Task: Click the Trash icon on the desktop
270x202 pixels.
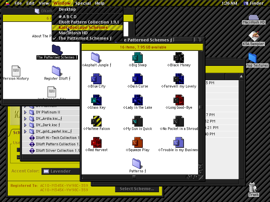Action: pos(253,187)
